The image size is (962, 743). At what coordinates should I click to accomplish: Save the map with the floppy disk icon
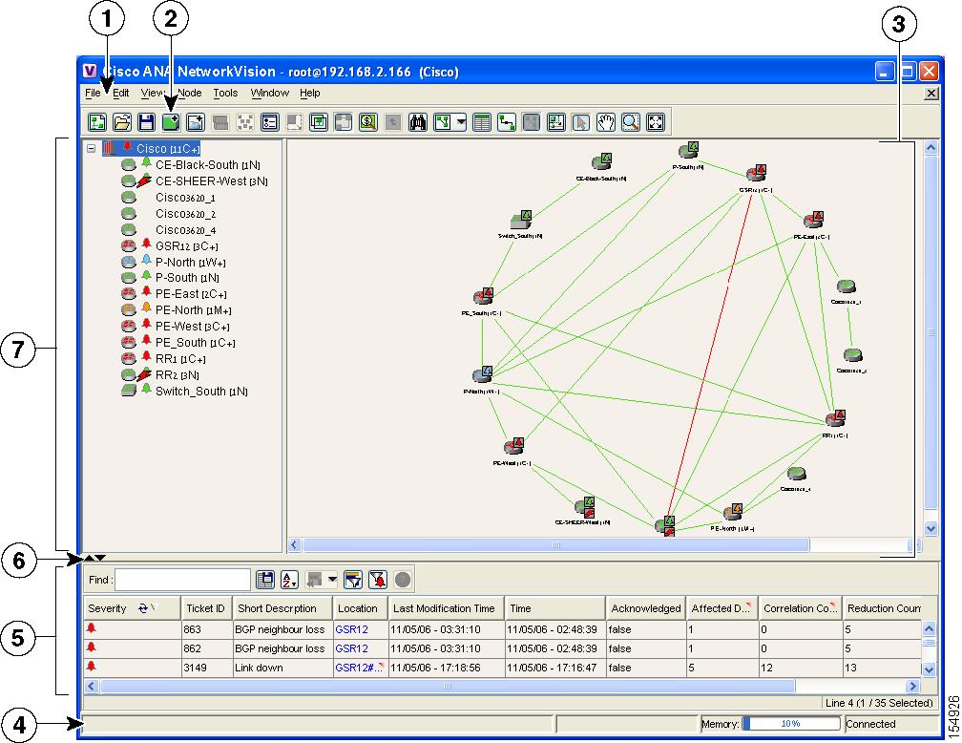pos(146,122)
